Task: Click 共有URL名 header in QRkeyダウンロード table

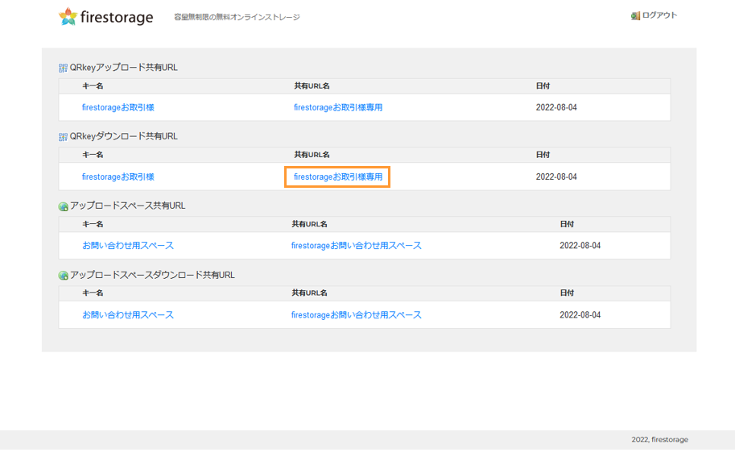Action: [x=312, y=155]
